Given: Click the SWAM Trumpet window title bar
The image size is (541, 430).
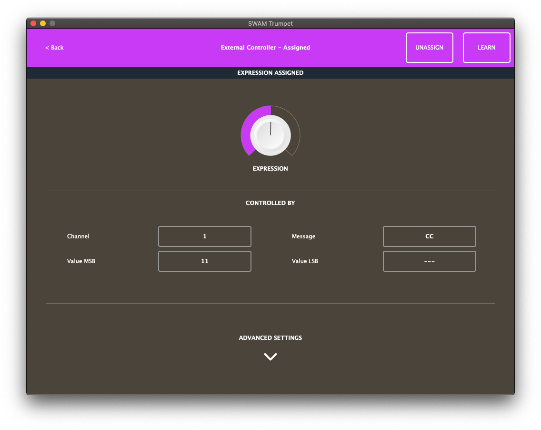Looking at the screenshot, I should click(270, 23).
